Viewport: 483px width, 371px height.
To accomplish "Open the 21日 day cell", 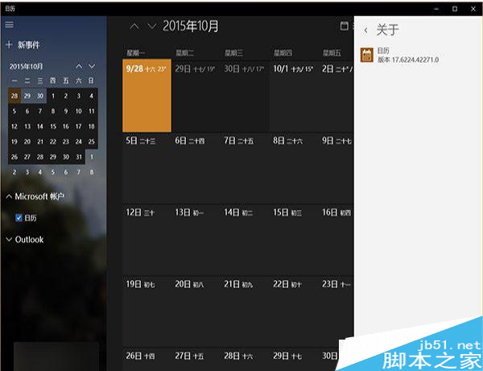I will [x=245, y=312].
